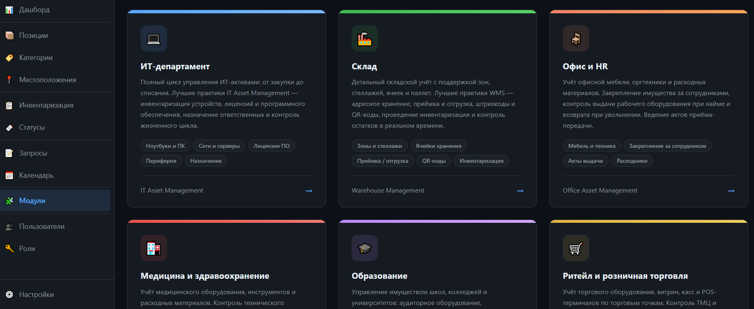Go to Пользователи page

[55, 226]
